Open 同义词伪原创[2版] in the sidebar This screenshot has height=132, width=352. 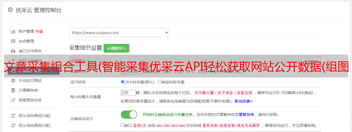[35, 125]
